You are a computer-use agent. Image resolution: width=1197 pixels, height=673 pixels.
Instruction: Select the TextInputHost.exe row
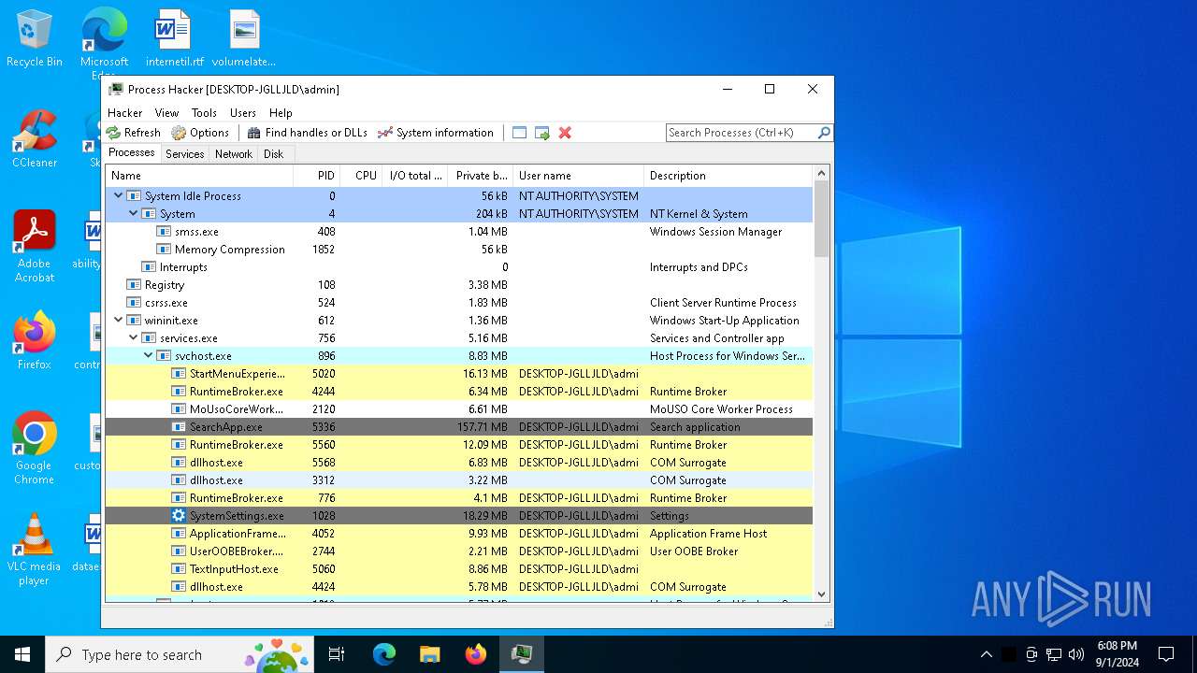point(459,568)
